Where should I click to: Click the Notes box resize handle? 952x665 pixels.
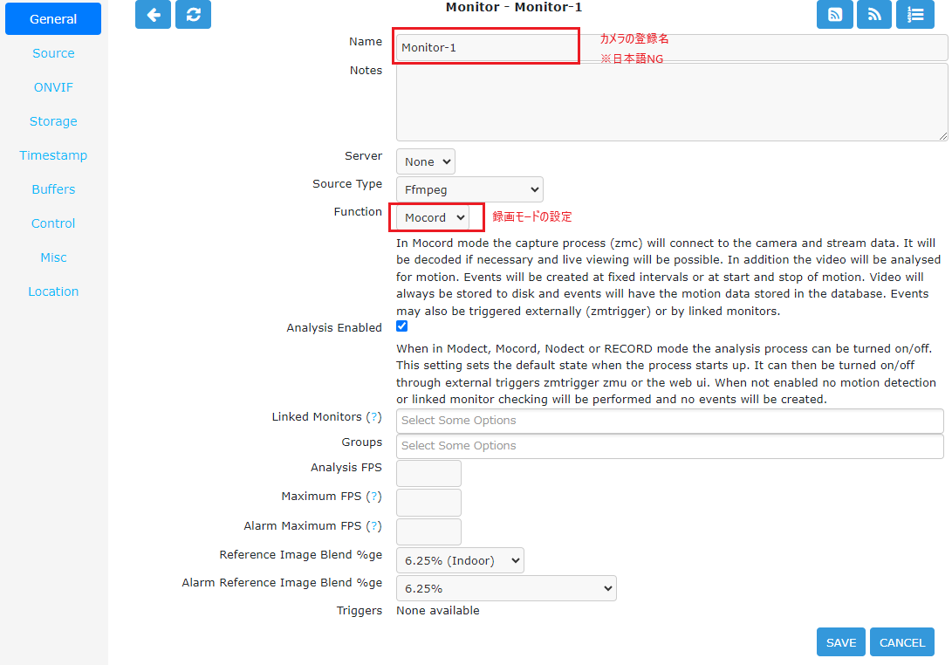[x=943, y=136]
